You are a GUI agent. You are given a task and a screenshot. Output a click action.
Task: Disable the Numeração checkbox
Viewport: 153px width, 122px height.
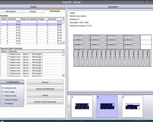coord(3,104)
